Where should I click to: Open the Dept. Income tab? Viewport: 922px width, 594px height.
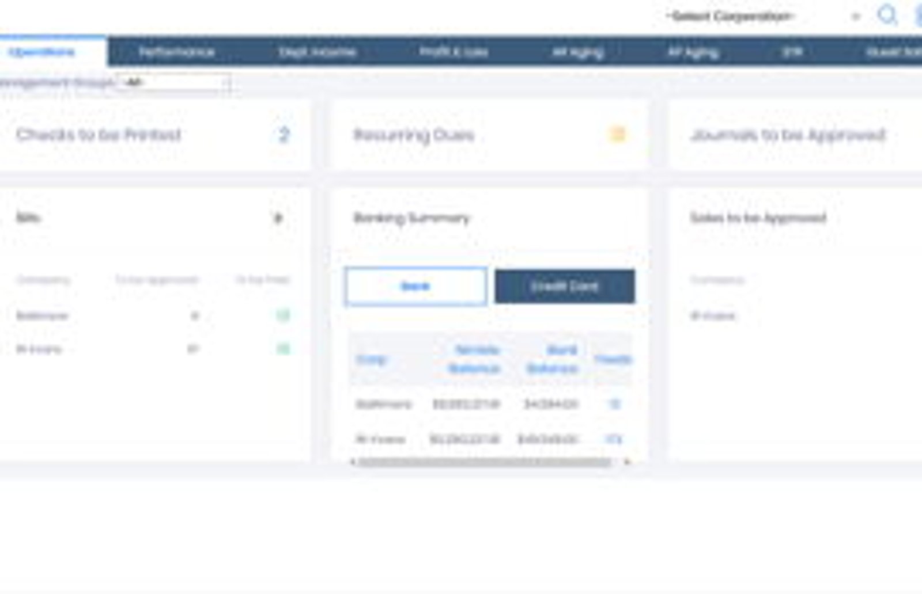pyautogui.click(x=317, y=52)
